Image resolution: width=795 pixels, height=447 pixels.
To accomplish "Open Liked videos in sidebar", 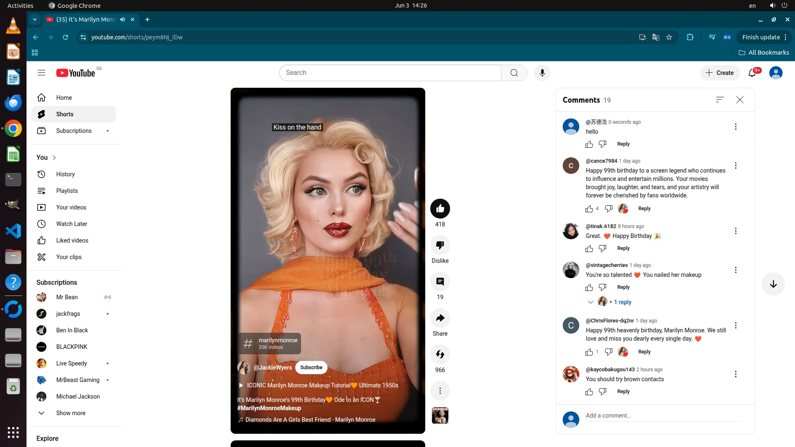I will 72,240.
